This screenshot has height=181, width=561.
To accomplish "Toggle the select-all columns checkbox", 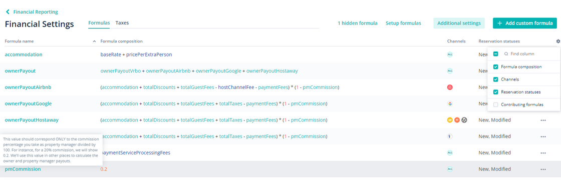I will pos(495,54).
